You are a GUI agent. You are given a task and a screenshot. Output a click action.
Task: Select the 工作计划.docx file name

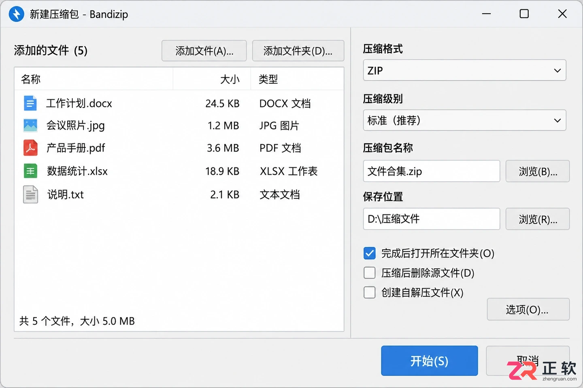(79, 103)
